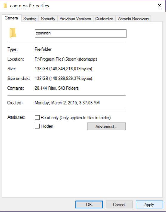The height and width of the screenshot is (212, 166).
Task: Switch to the Sharing tab
Action: click(x=30, y=19)
